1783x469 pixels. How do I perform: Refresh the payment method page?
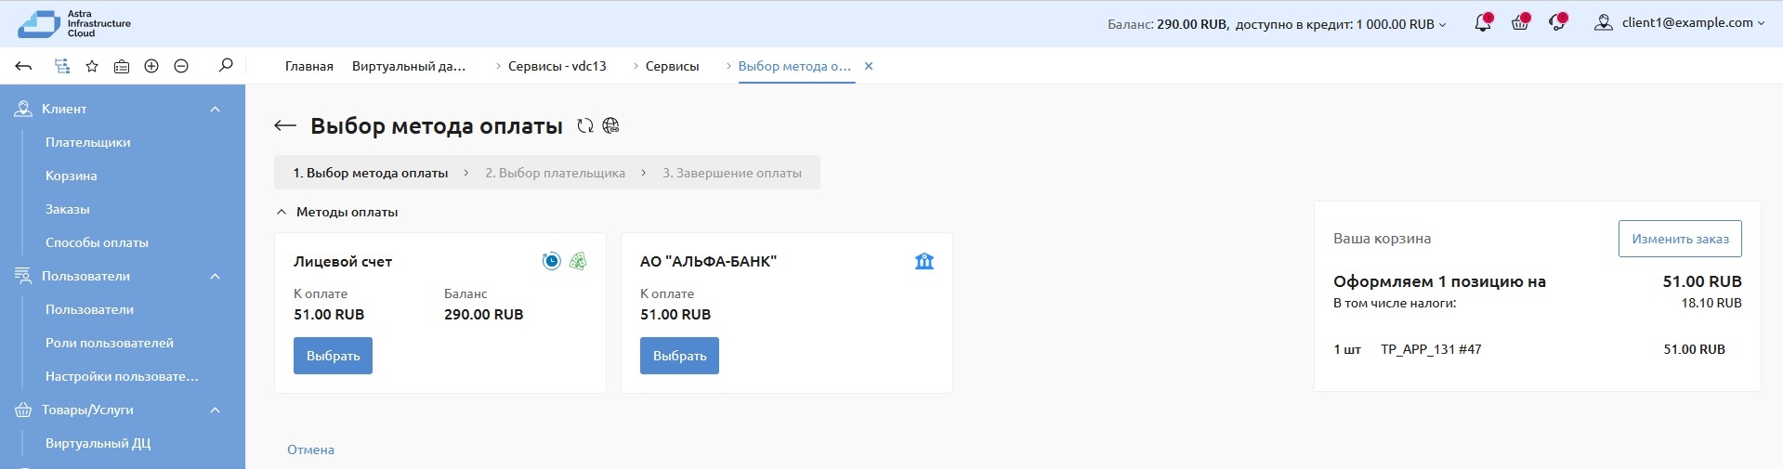pyautogui.click(x=584, y=126)
